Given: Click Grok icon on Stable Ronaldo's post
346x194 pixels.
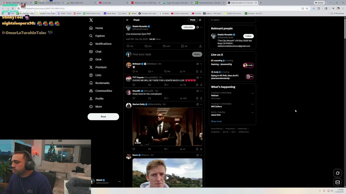Looking at the screenshot, I should (198, 27).
